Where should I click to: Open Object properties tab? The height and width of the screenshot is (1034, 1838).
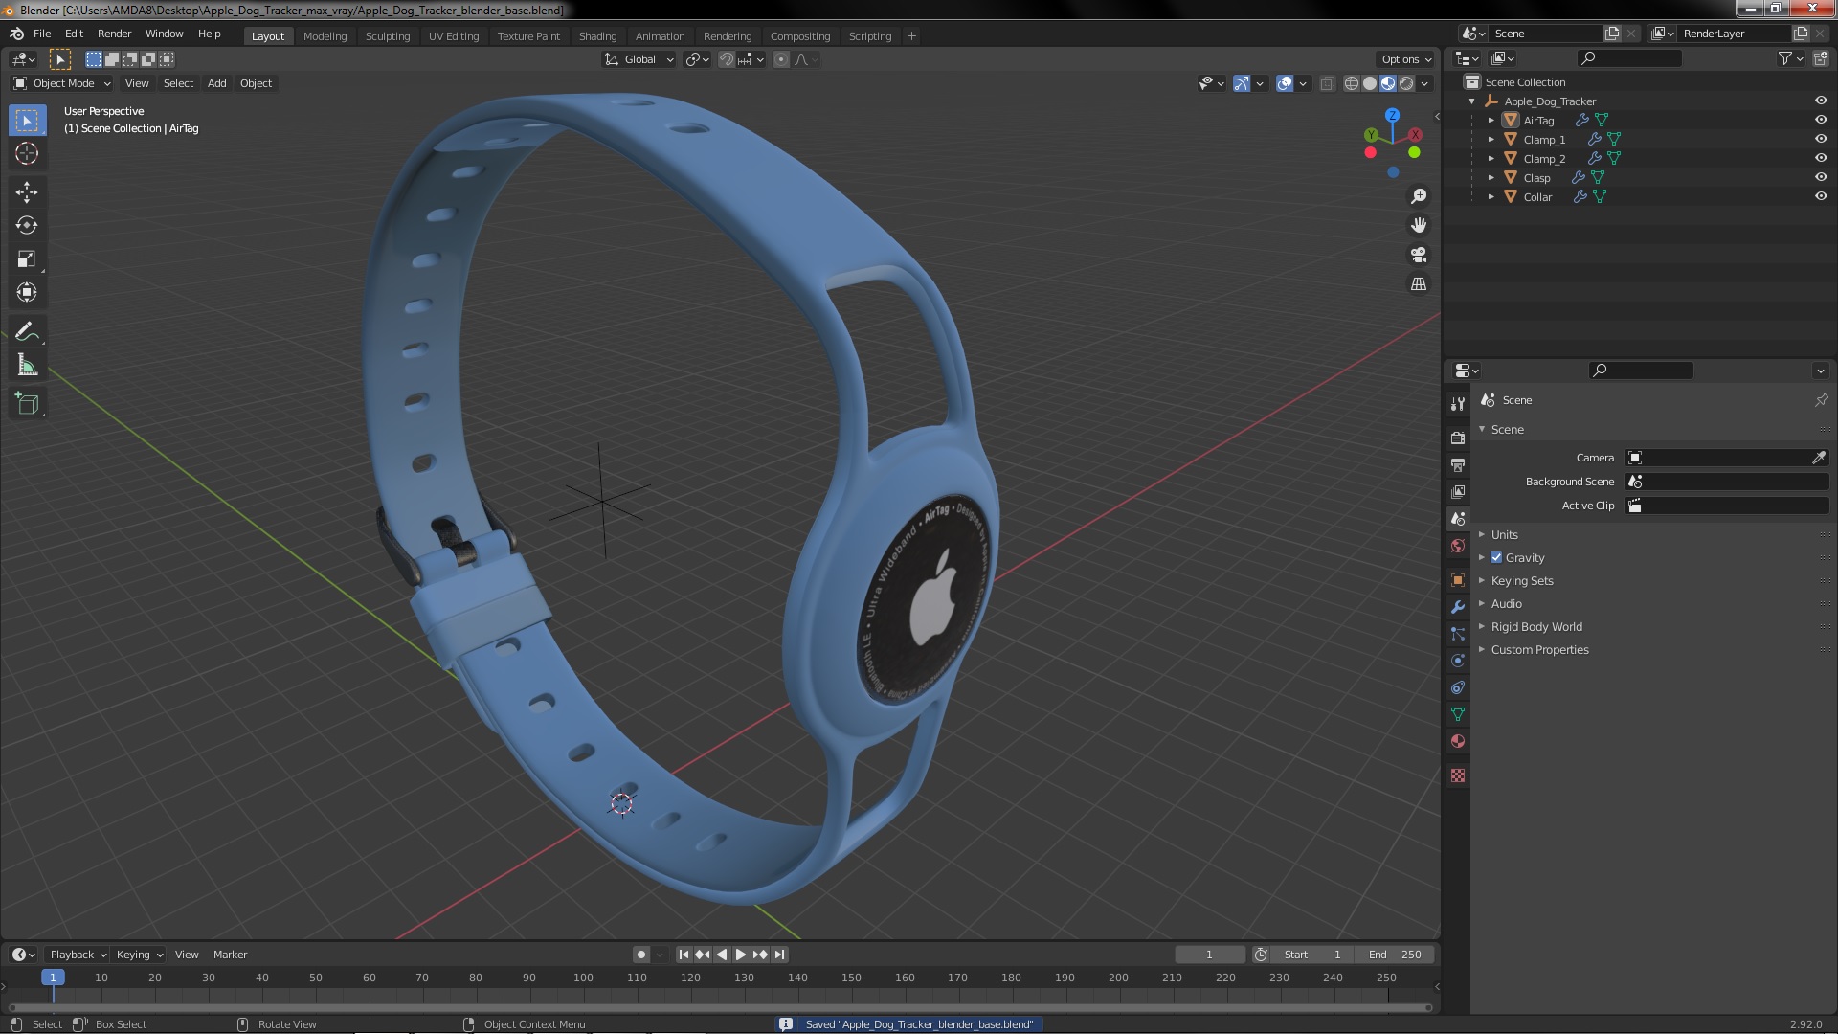click(x=1458, y=580)
